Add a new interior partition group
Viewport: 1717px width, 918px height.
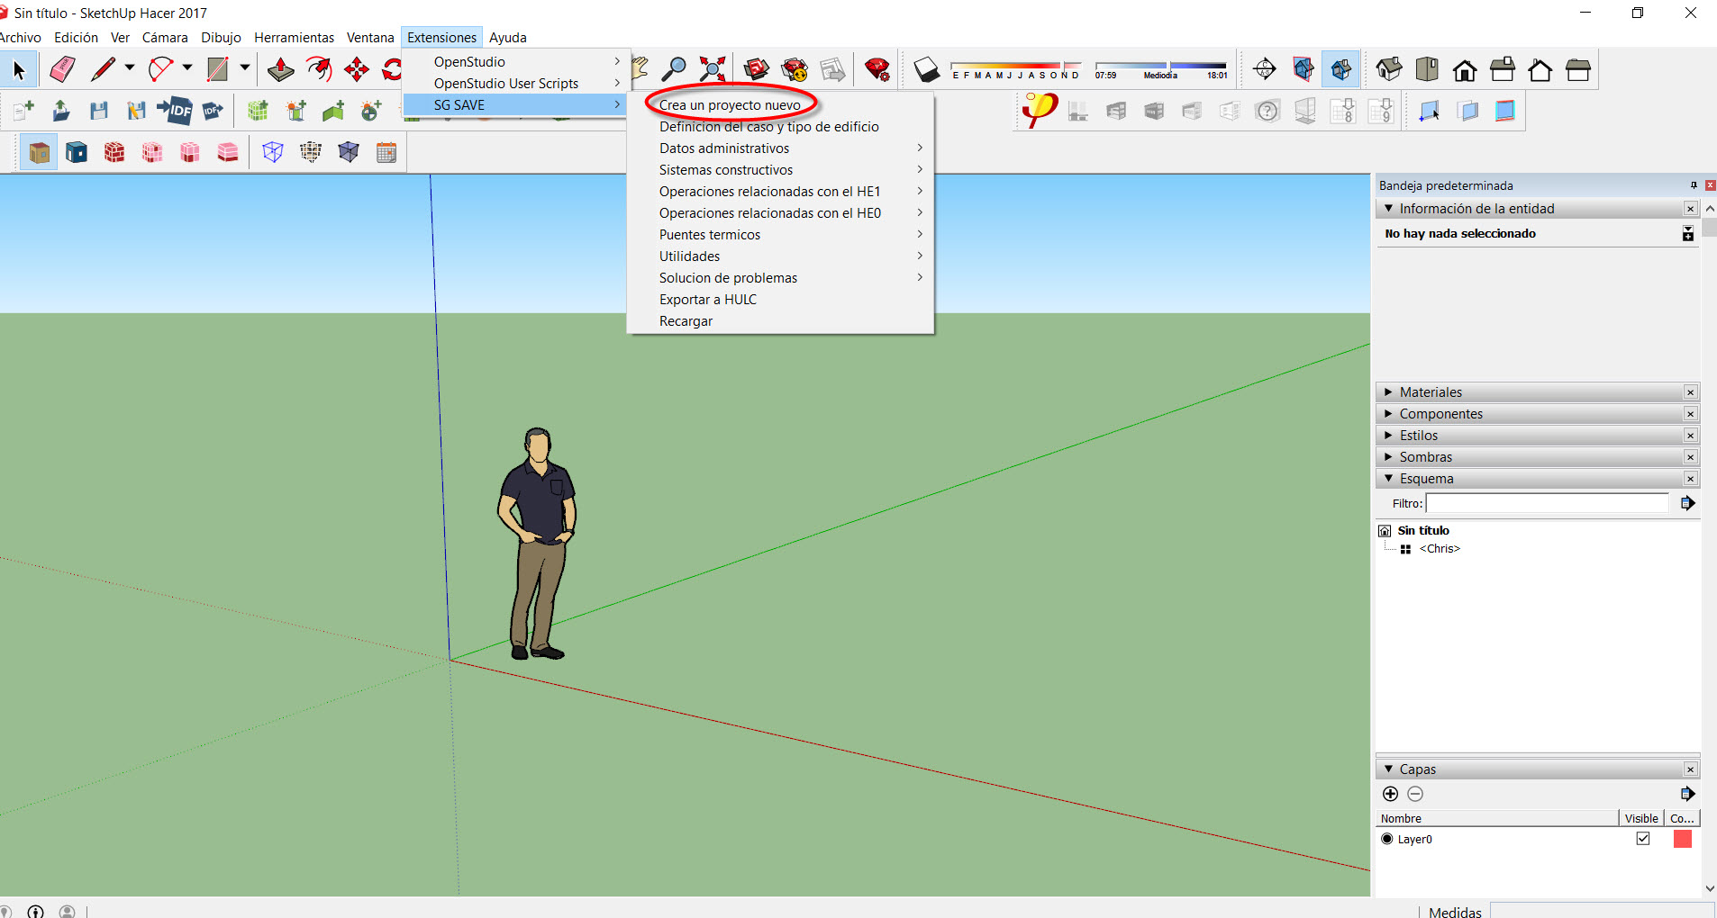pyautogui.click(x=334, y=111)
